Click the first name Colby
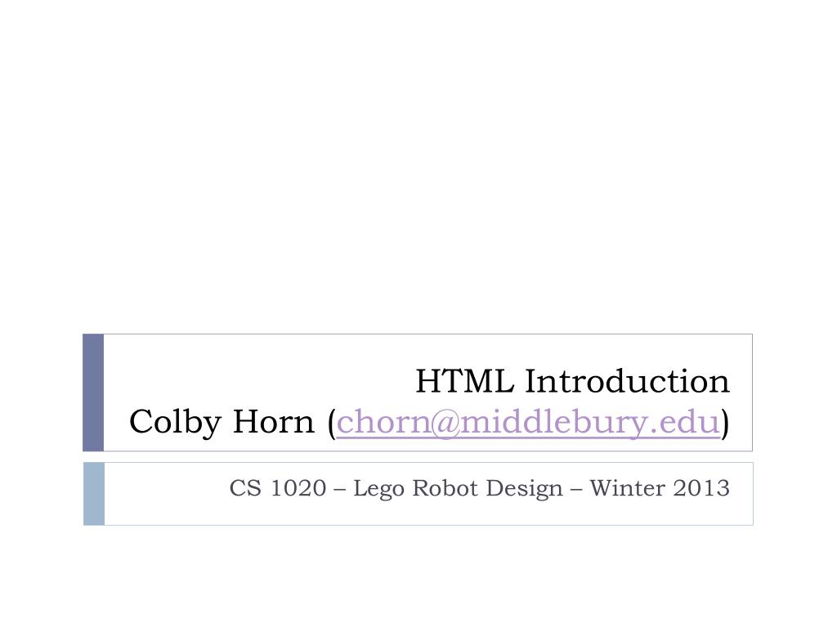The width and height of the screenshot is (837, 628). [175, 423]
